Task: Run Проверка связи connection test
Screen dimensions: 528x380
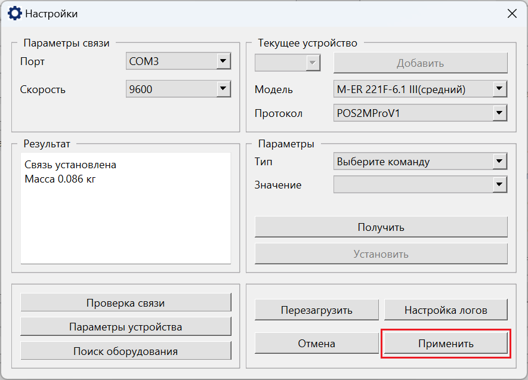Action: tap(126, 302)
